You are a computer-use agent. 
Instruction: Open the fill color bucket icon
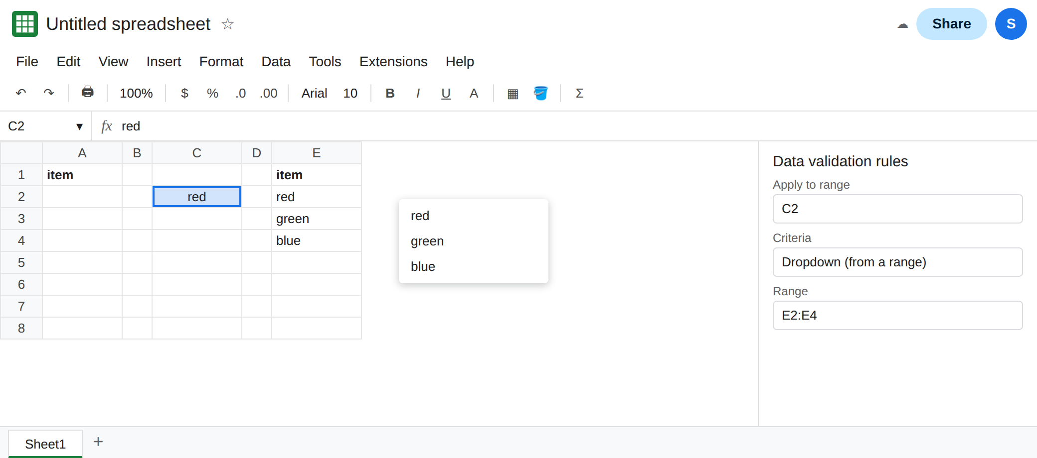point(541,93)
